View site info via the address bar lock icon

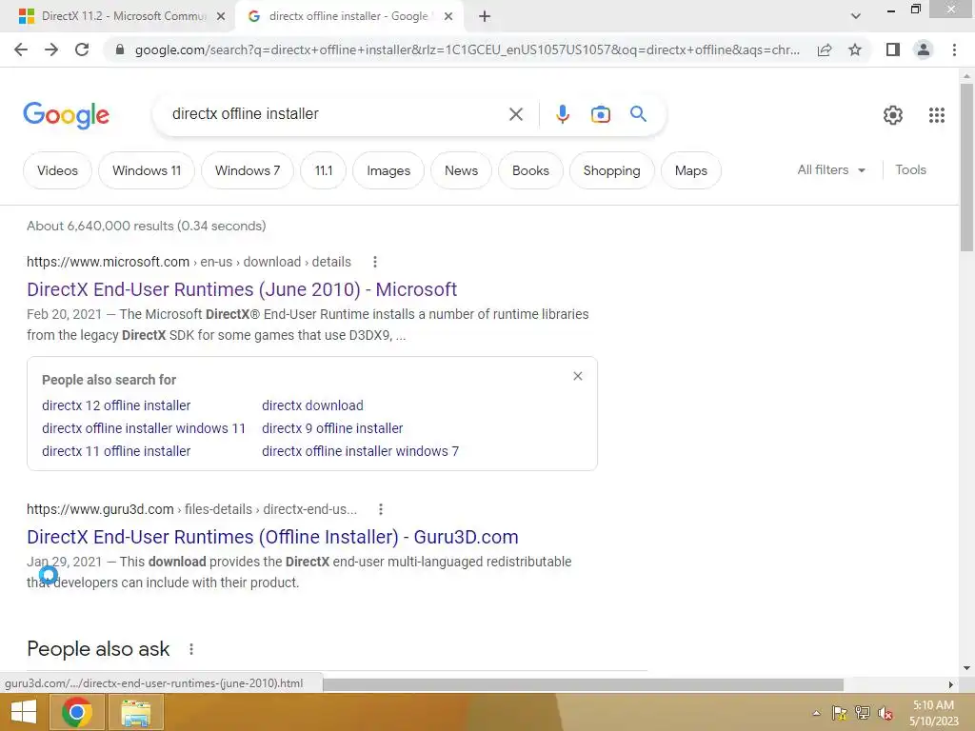point(120,49)
